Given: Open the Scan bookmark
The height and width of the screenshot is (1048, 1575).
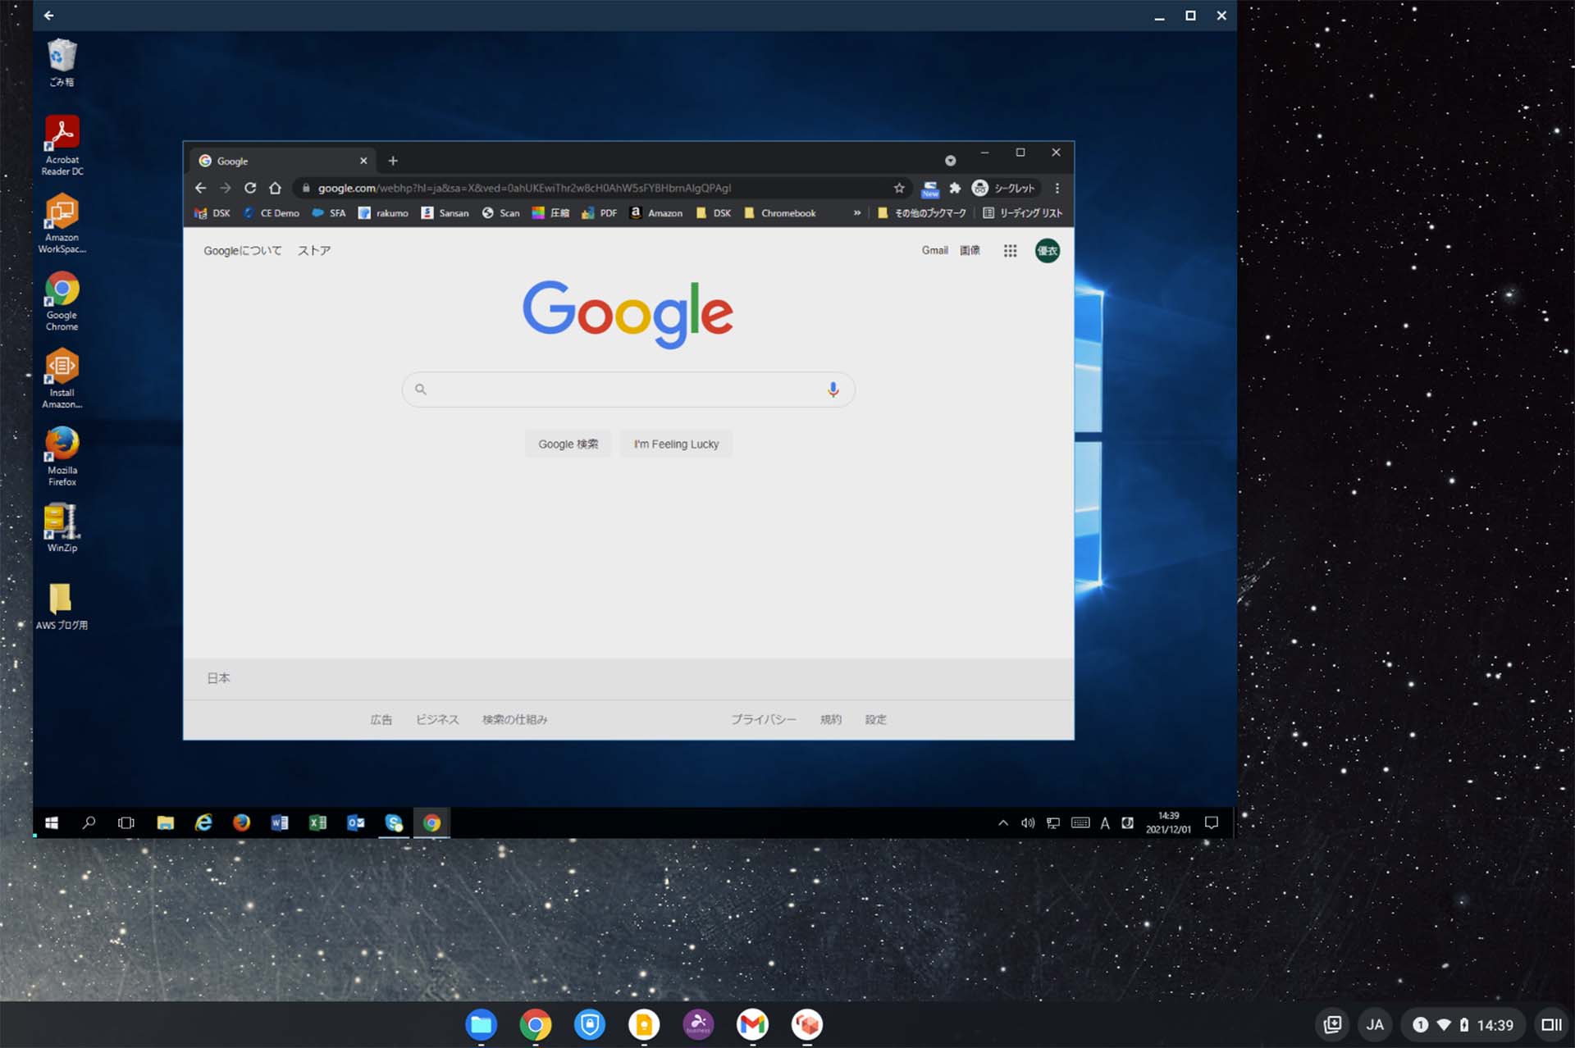Looking at the screenshot, I should 500,213.
